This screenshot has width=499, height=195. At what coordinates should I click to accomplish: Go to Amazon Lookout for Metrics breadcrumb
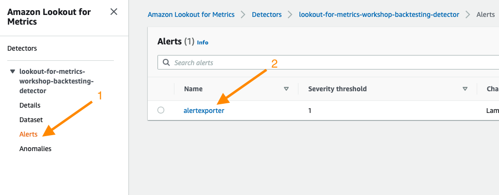(191, 14)
